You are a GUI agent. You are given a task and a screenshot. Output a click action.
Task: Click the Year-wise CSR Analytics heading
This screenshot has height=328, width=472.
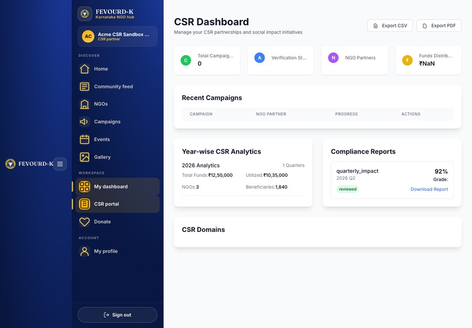coord(221,152)
